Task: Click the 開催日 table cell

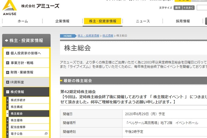Action: click(x=91, y=114)
